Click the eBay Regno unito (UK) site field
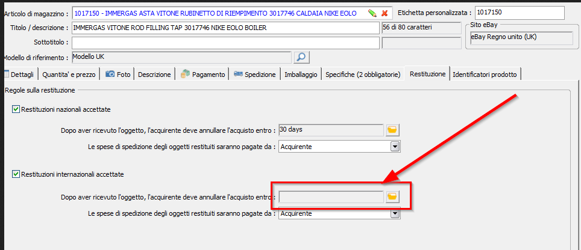The image size is (581, 250). (521, 37)
